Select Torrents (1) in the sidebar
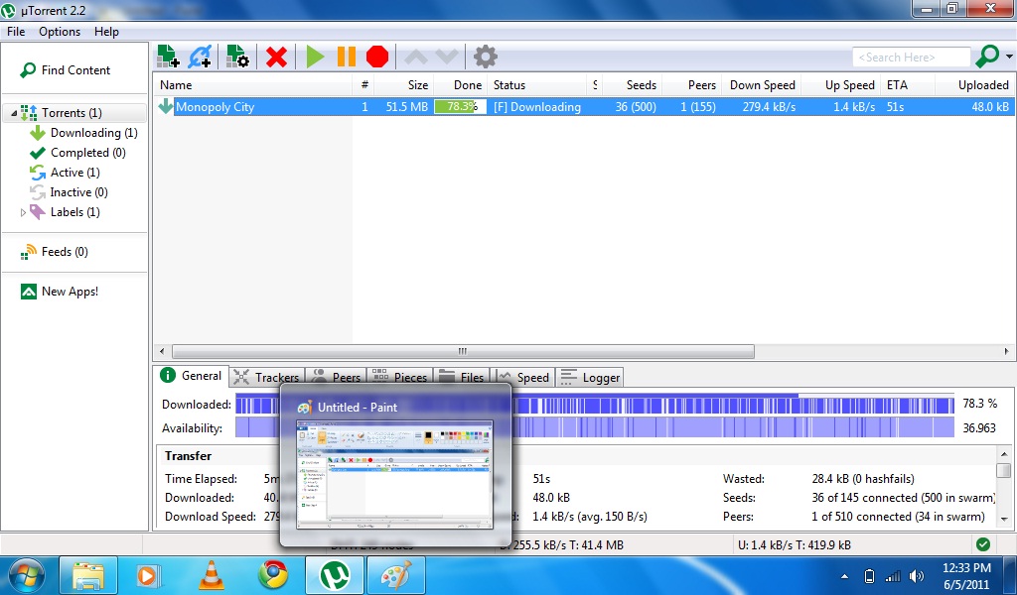The image size is (1017, 595). pos(72,113)
